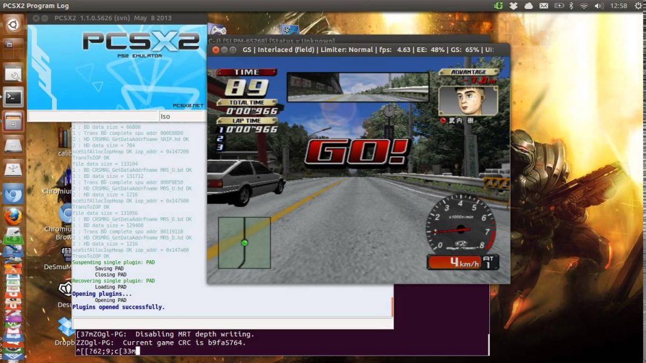Click the PCSX2.NET text in banner

[x=188, y=105]
